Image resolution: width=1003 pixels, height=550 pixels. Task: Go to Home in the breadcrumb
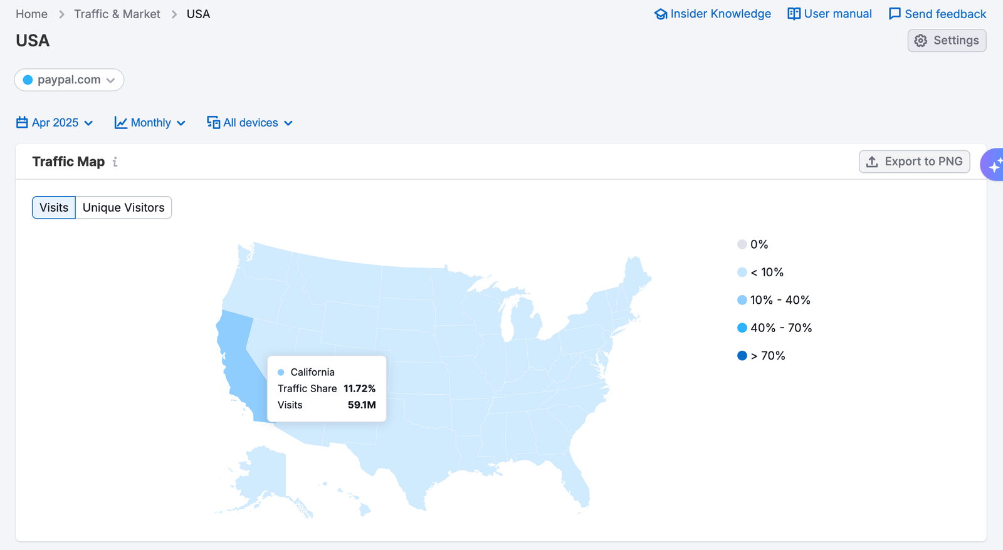pos(31,14)
